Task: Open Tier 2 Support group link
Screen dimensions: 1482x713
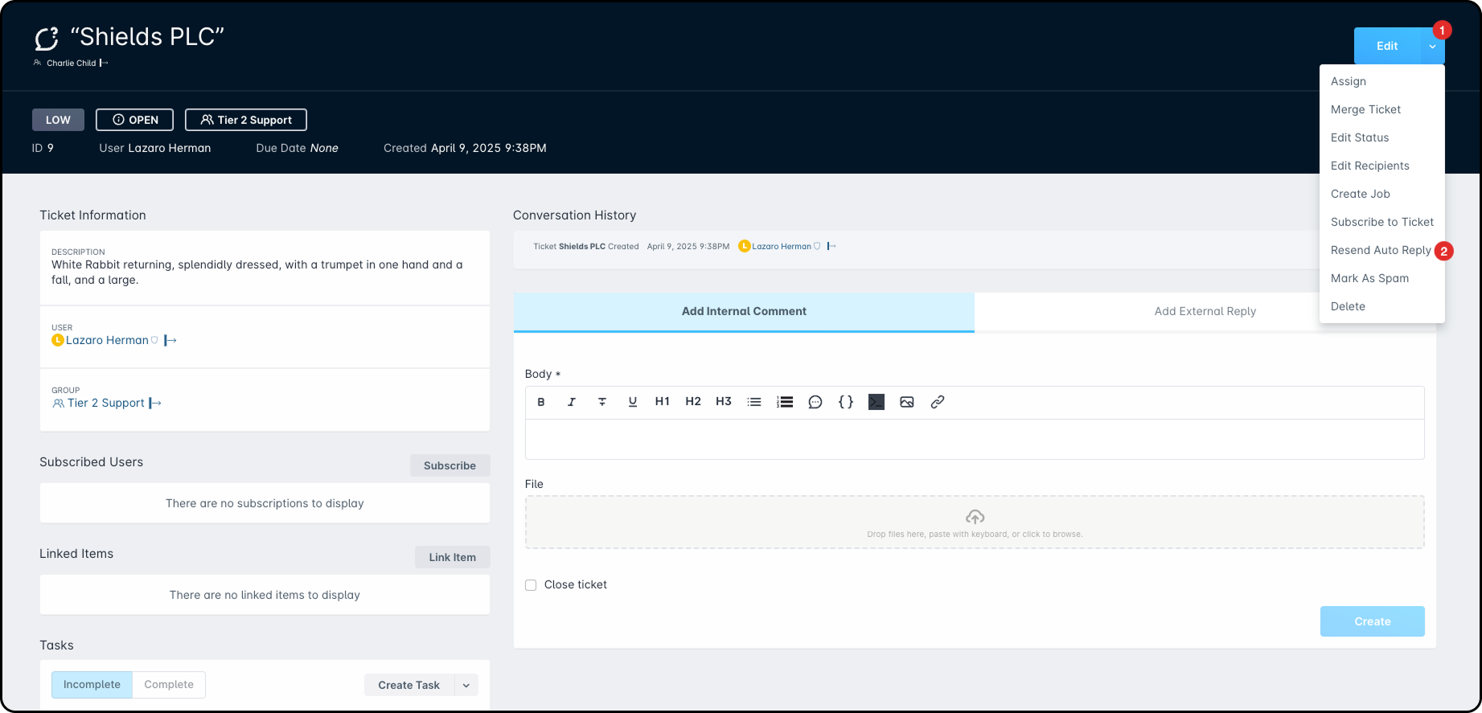Action: click(106, 404)
